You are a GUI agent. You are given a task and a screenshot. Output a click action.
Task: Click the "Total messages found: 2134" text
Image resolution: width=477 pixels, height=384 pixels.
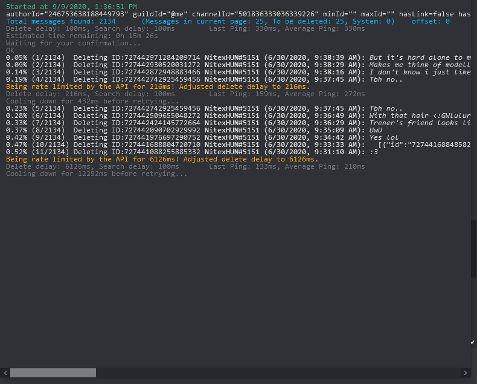[x=61, y=21]
